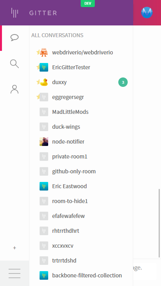This screenshot has height=286, width=161.
Task: Open the EricGitterTester conversation
Action: click(81, 67)
